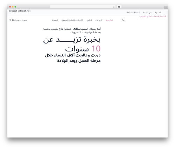175x148 pixels.
Task: Click the bold name اسمي سفانه
Action: click(x=80, y=29)
